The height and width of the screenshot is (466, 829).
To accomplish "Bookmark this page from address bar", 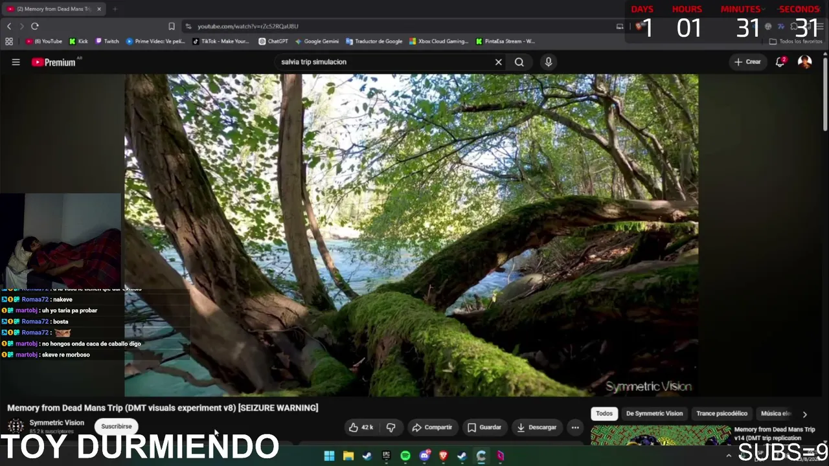I will 172,26.
